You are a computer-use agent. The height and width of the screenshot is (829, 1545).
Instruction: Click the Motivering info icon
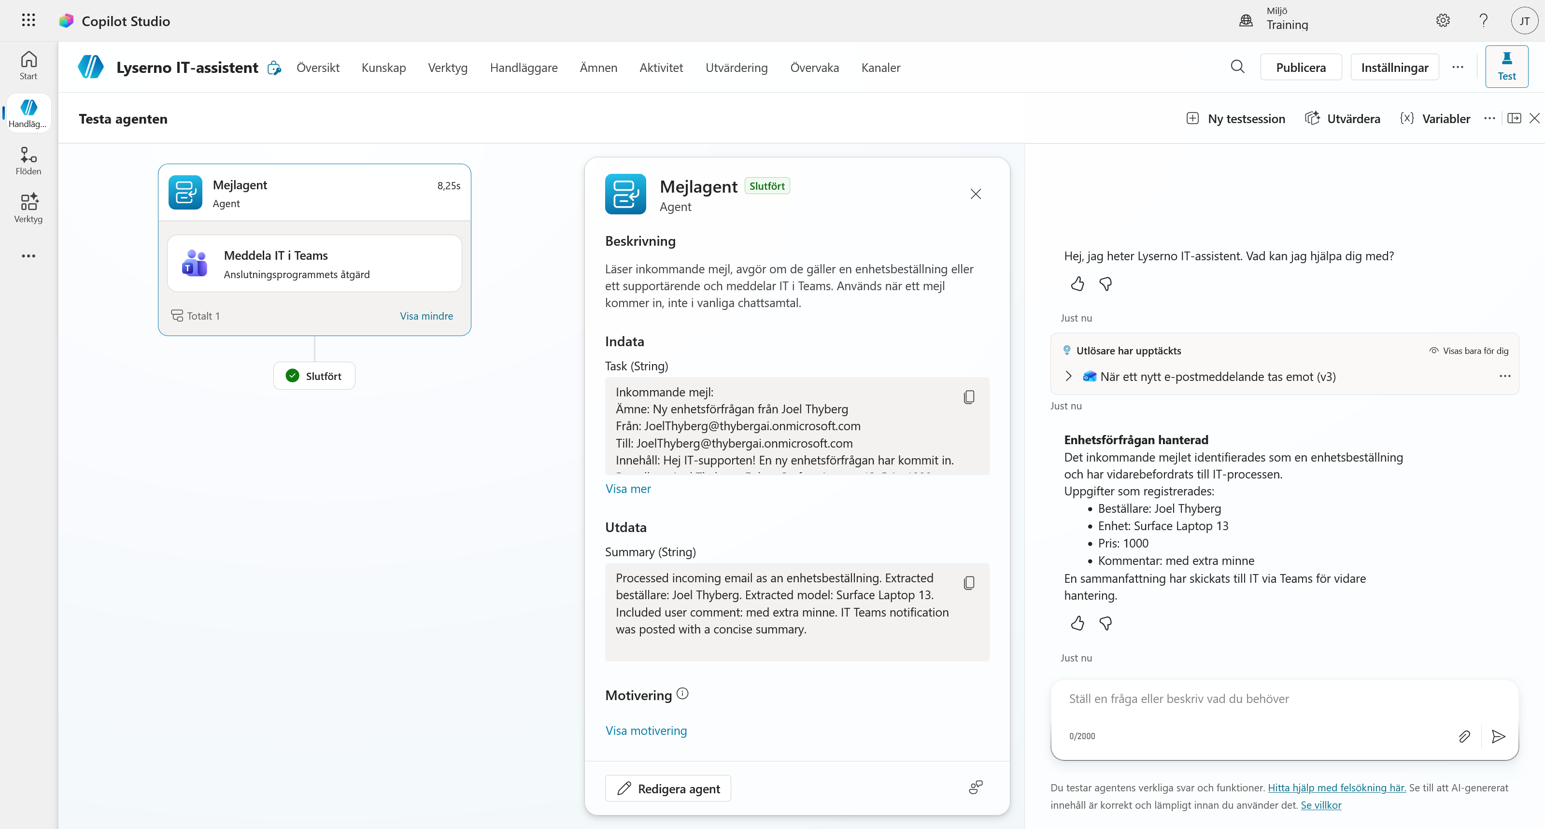click(x=682, y=693)
